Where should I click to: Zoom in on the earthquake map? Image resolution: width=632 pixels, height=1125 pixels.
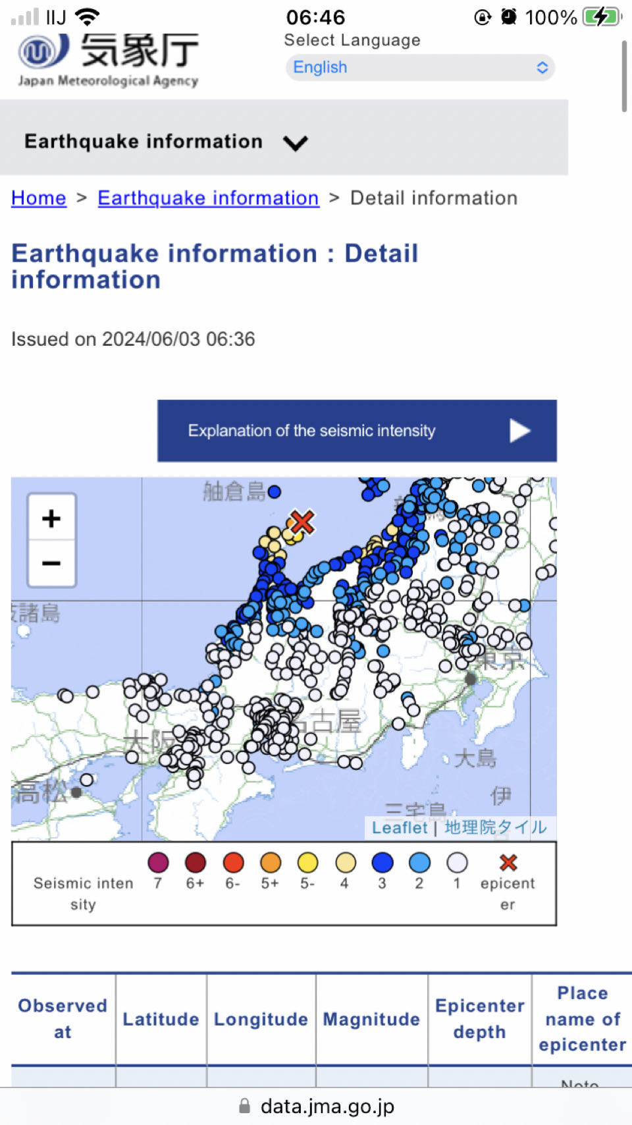51,518
